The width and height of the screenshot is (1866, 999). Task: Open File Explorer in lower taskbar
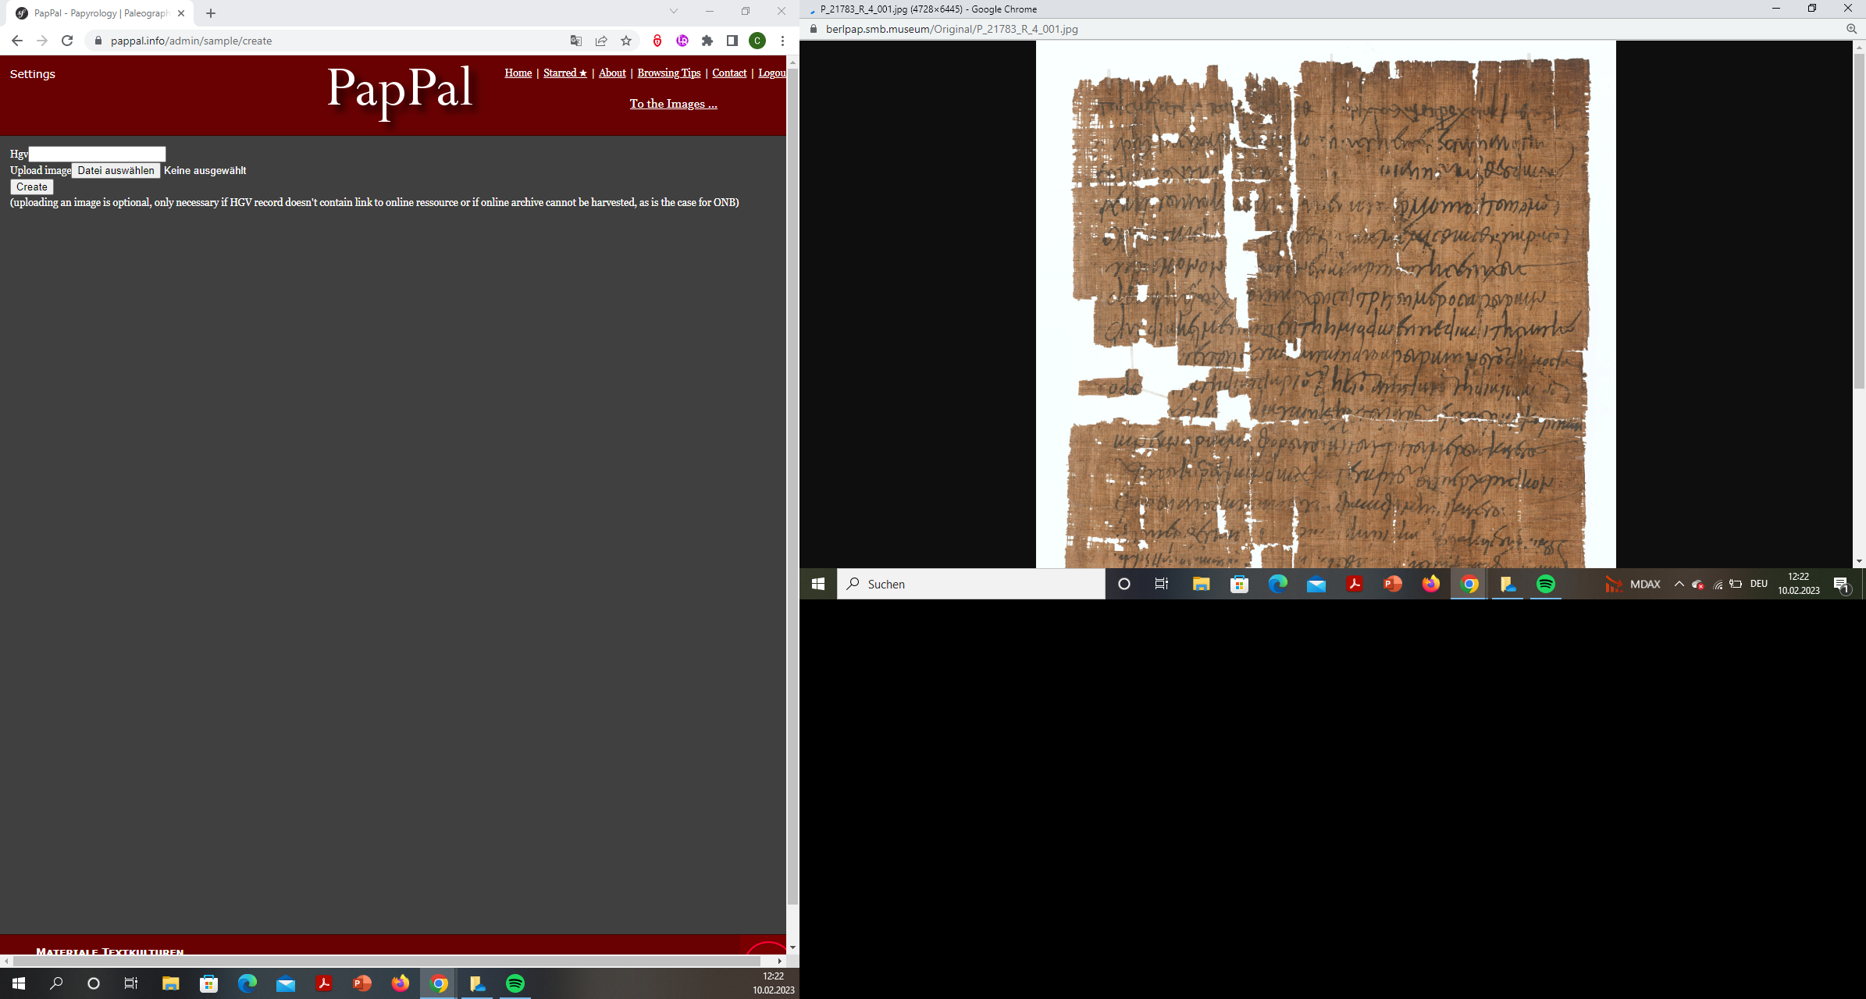coord(170,983)
